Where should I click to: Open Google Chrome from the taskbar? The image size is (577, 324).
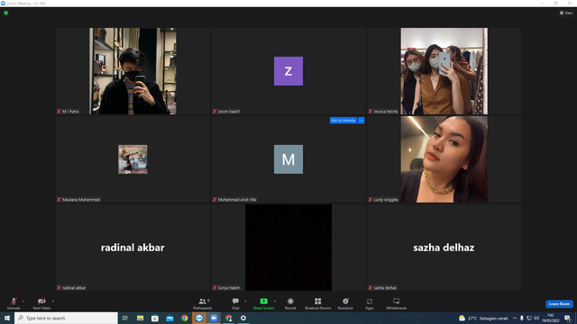point(184,318)
